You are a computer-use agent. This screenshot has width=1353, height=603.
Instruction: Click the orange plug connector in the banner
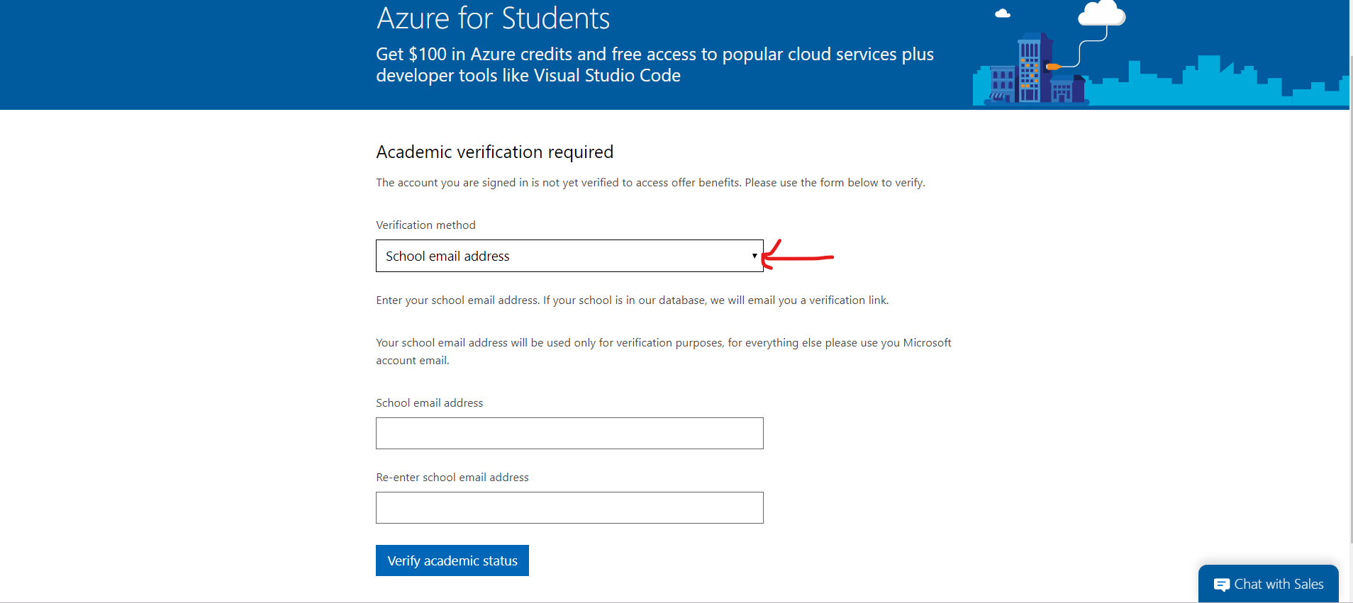[x=1053, y=67]
